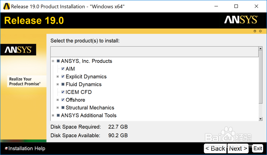Expand the Explicit Dynamics tree node
The image size is (267, 155).
pos(58,77)
